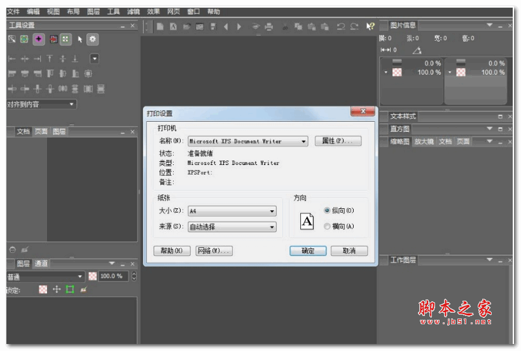This screenshot has height=351, width=521.
Task: Open the 普通 blend mode dropdown
Action: point(46,276)
